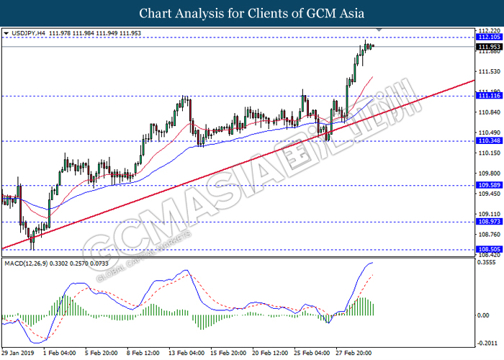The image size is (504, 360).
Task: Click the chart shift marker triangle at top
Action: (x=379, y=30)
